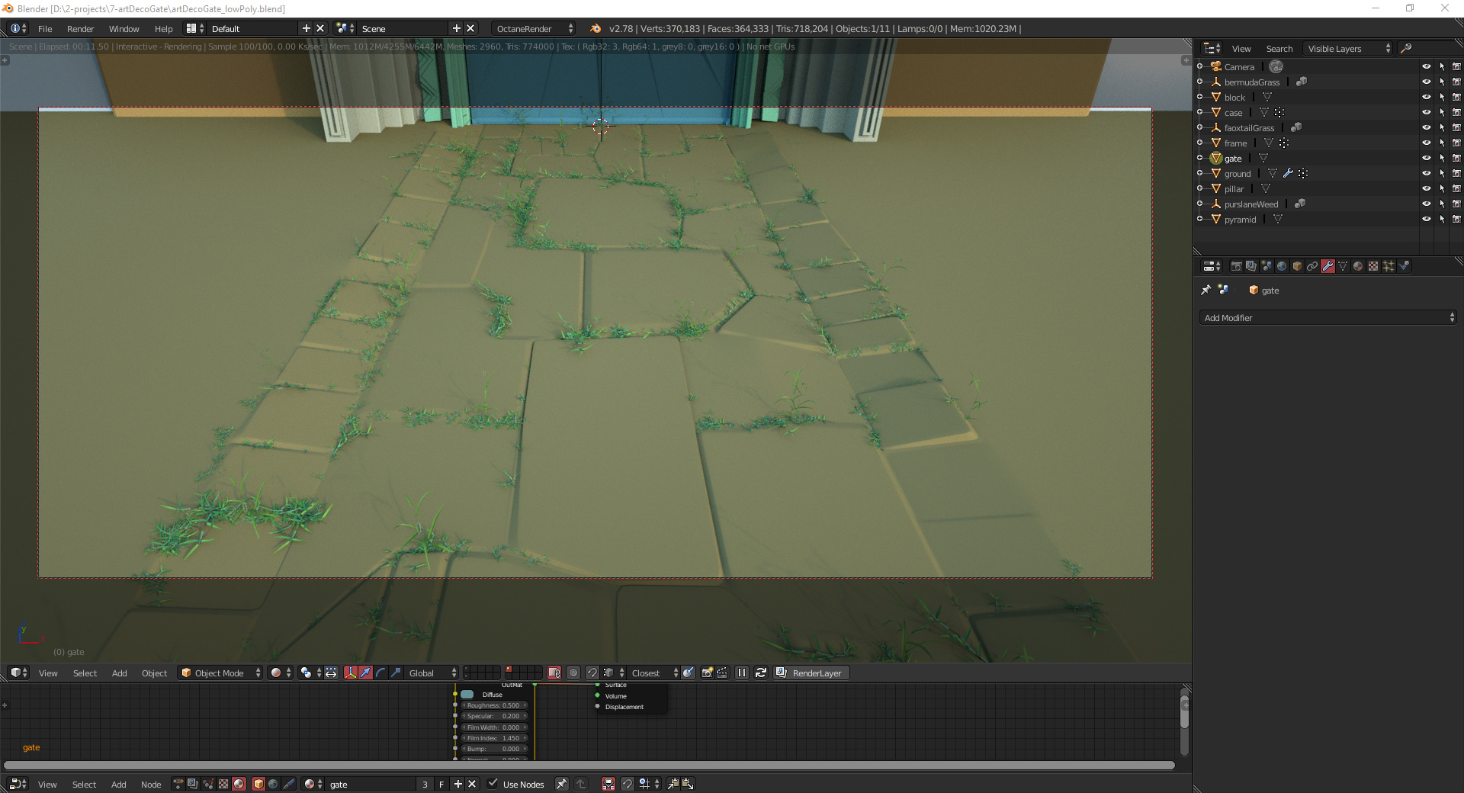Open the OctaneRender engine dropdown

[534, 28]
